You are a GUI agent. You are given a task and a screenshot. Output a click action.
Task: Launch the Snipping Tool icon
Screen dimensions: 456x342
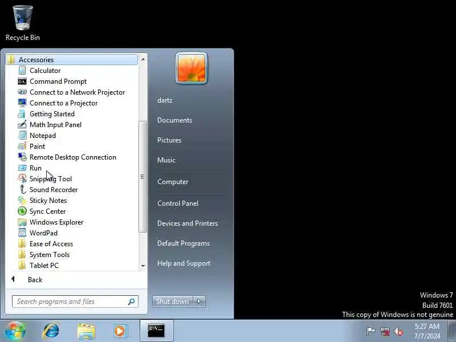(22, 178)
